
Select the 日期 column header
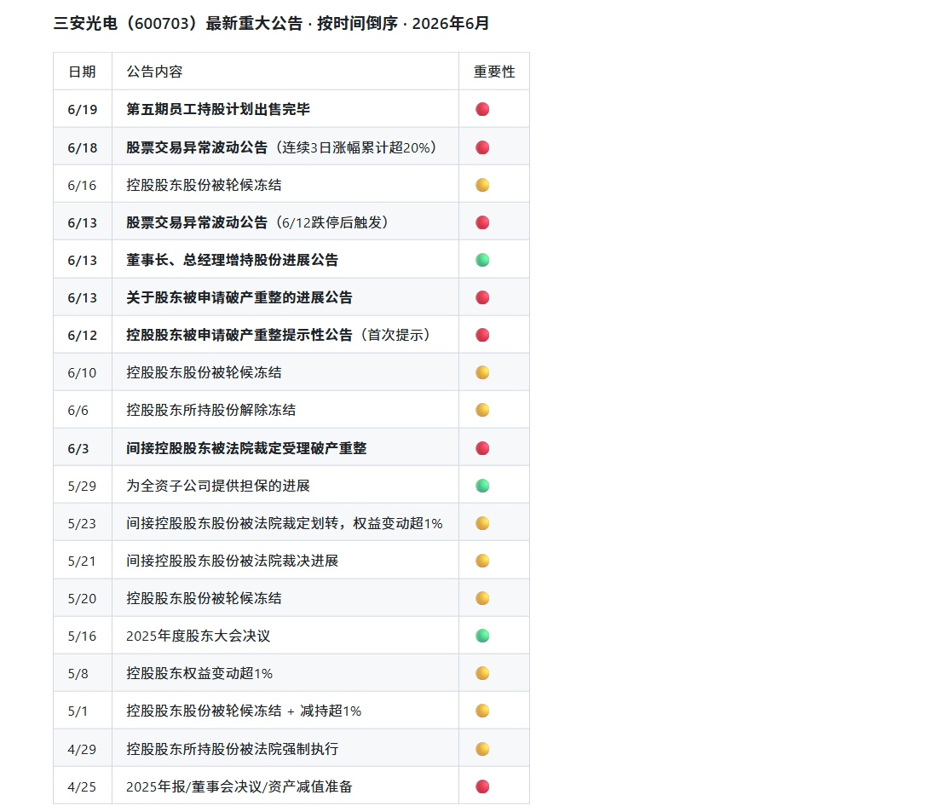82,72
